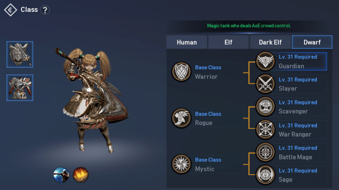Select the weapon and shield equipment thumbnail

[20, 54]
